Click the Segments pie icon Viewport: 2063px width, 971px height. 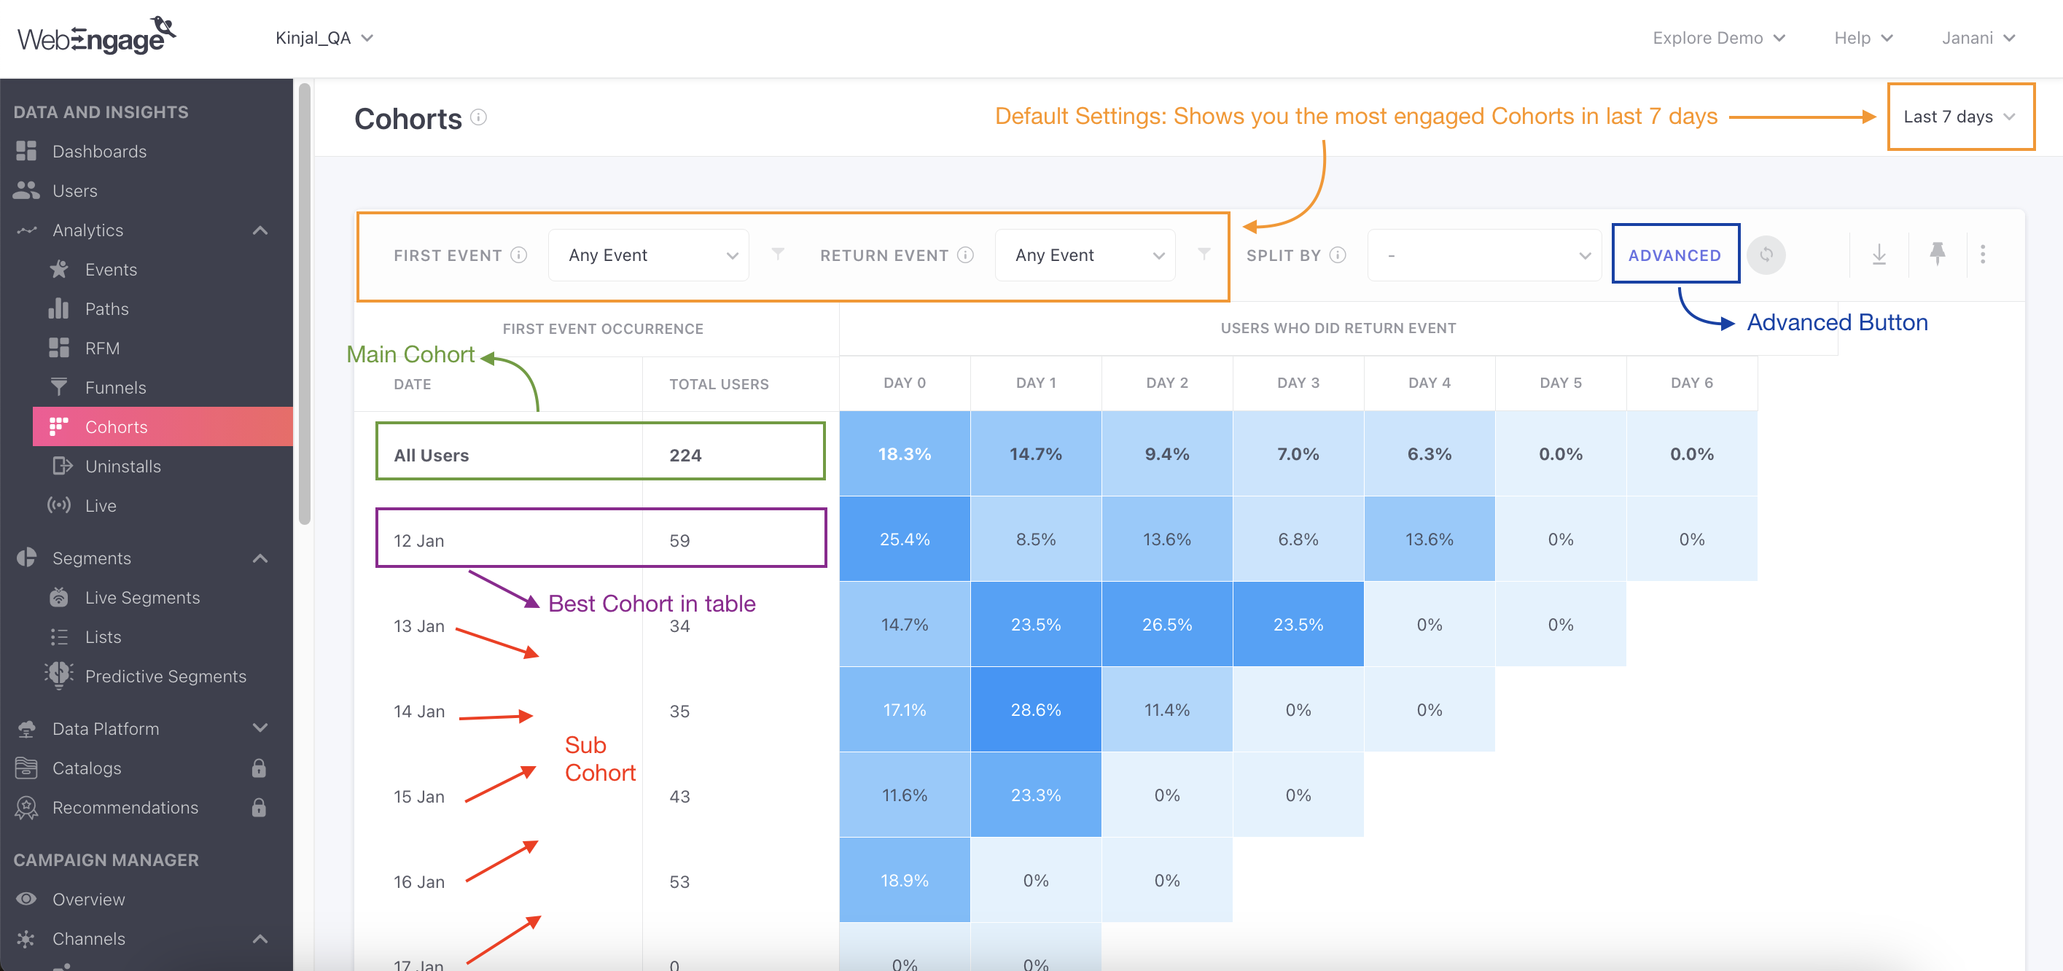point(26,558)
